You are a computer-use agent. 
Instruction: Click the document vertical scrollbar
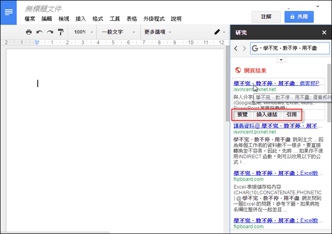(x=227, y=83)
